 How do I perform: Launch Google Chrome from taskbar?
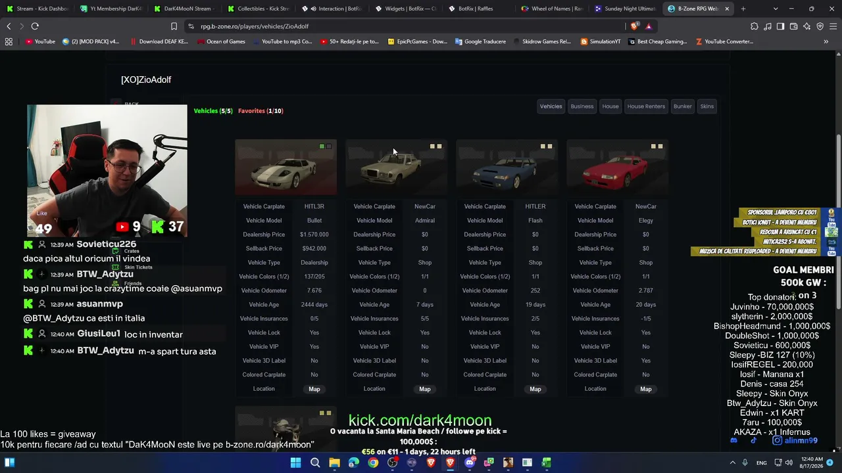(x=373, y=462)
